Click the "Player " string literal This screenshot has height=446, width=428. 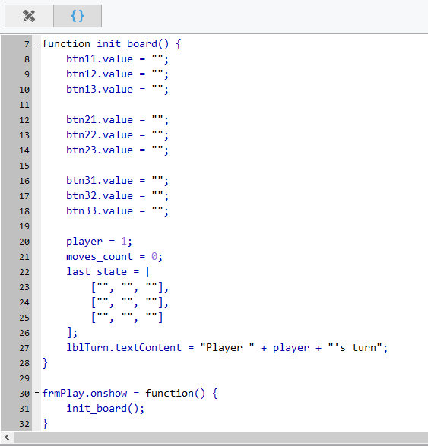coord(227,348)
